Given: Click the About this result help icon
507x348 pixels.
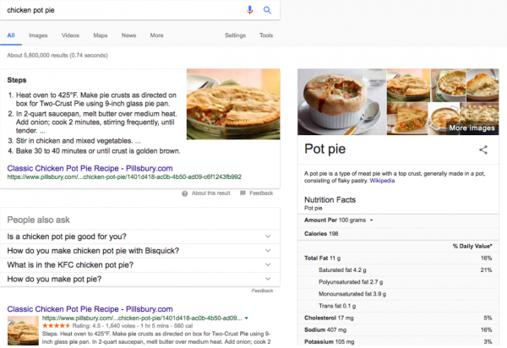Looking at the screenshot, I should point(186,193).
